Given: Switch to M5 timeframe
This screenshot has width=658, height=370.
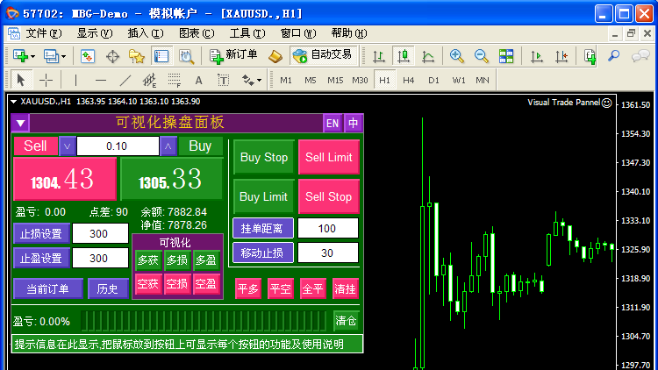Looking at the screenshot, I should pyautogui.click(x=310, y=80).
